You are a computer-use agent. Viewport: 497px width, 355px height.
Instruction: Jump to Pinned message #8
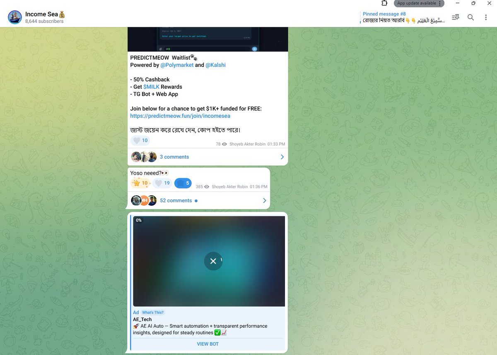tap(404, 17)
